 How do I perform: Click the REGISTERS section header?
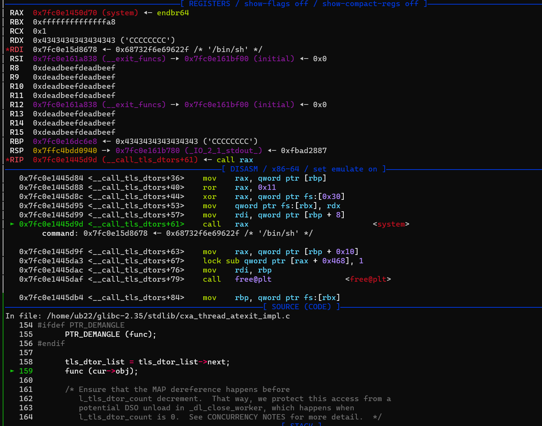tap(304, 4)
